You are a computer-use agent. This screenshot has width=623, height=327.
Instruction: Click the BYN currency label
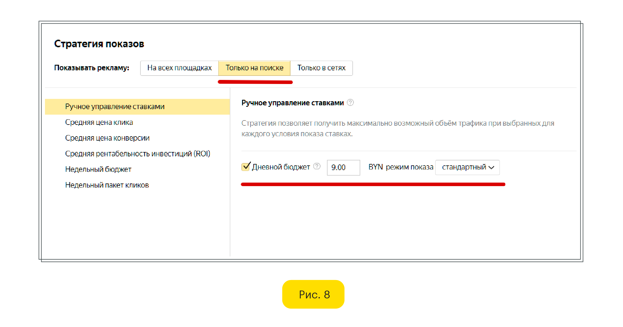pos(375,167)
